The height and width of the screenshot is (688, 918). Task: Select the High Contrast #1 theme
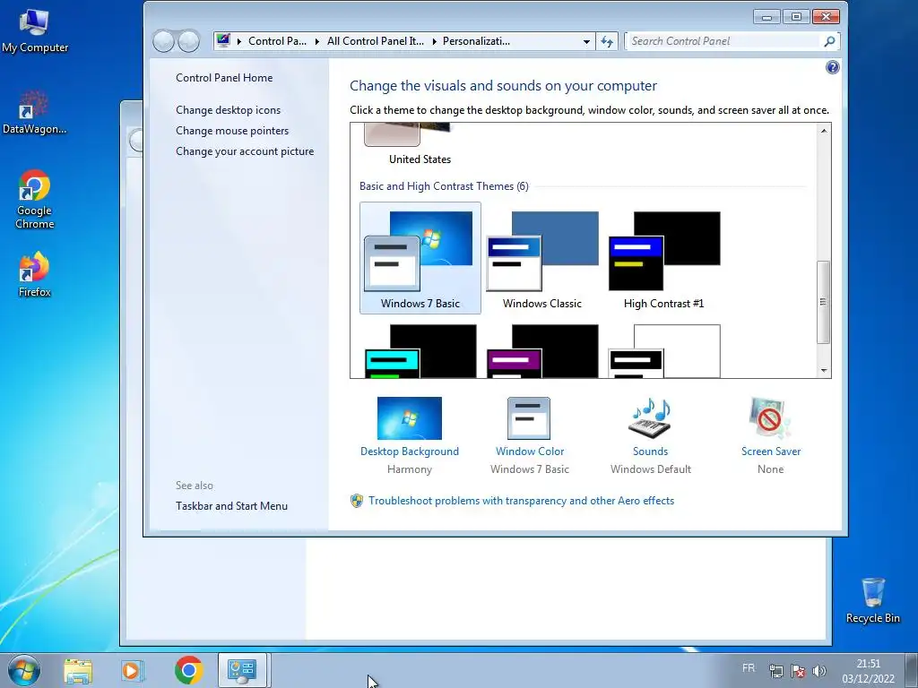664,258
